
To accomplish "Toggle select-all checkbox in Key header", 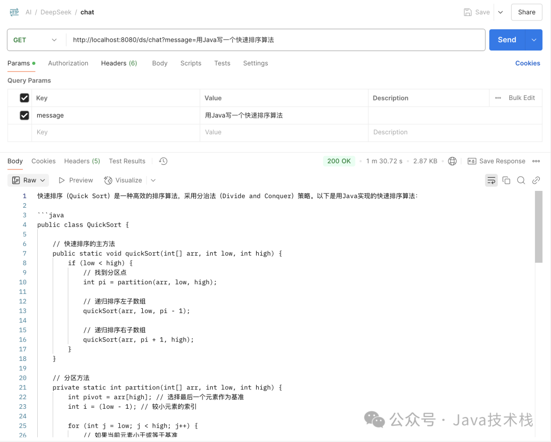I will coord(24,98).
